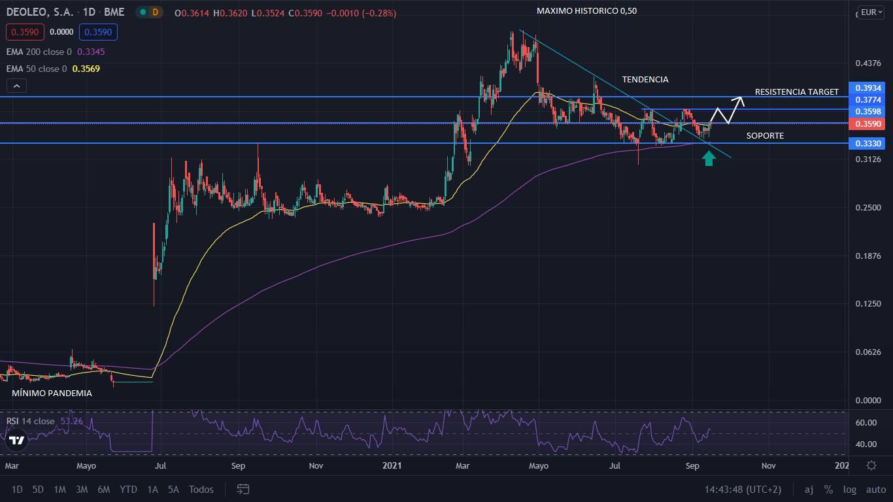893x502 pixels.
Task: Toggle logarithmic scale with log
Action: click(851, 489)
